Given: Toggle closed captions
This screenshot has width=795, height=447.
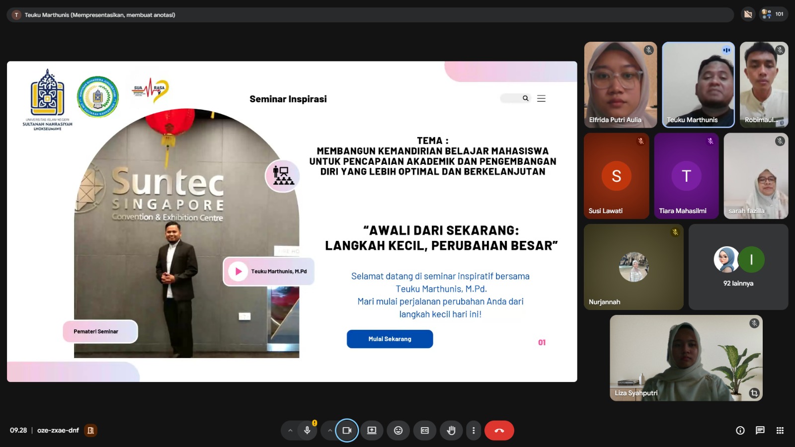Looking at the screenshot, I should [x=425, y=431].
